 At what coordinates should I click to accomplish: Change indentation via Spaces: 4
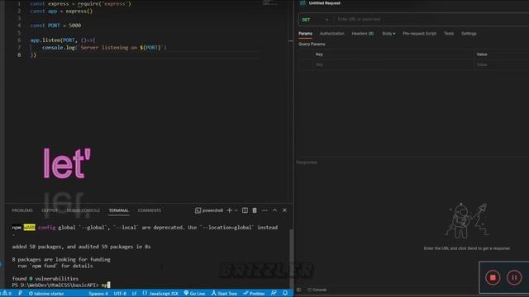[x=98, y=294]
